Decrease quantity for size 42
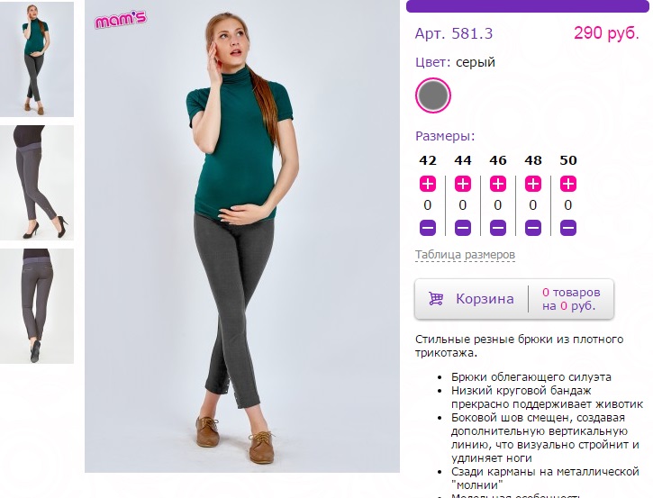 (x=428, y=228)
